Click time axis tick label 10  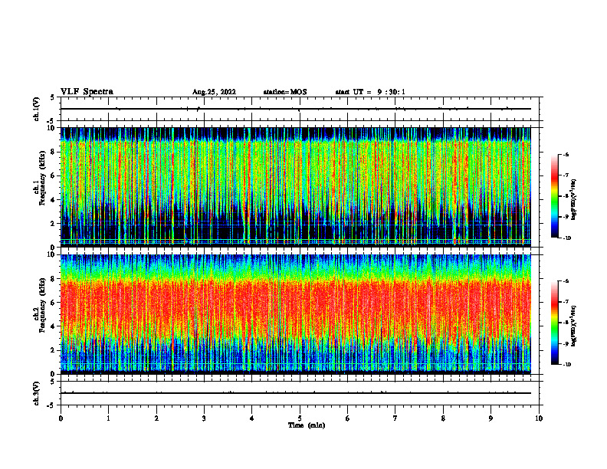tap(539, 418)
